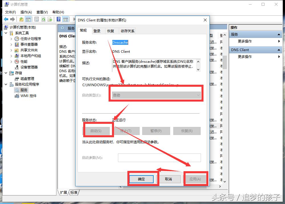Click the 存储 storage icon
285x204 pixels.
tap(11, 73)
